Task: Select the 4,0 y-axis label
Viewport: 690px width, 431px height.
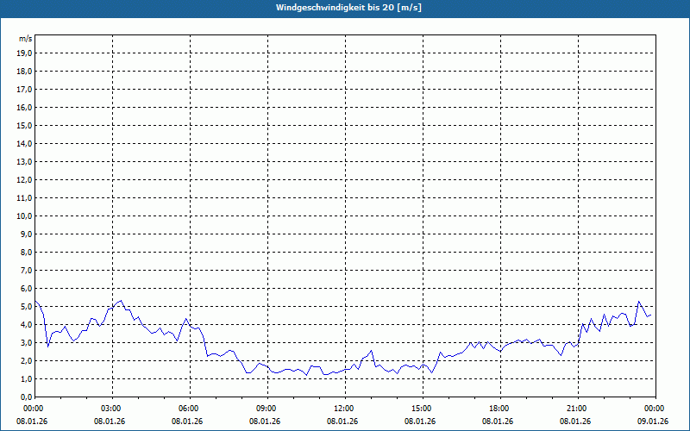Action: click(x=26, y=325)
